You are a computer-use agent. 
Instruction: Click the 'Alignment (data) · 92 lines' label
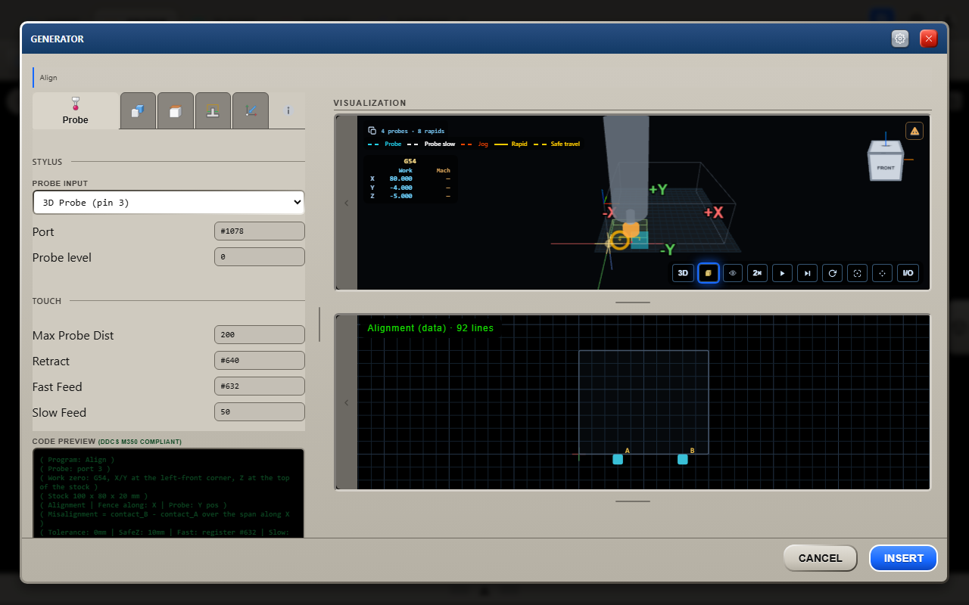click(430, 328)
